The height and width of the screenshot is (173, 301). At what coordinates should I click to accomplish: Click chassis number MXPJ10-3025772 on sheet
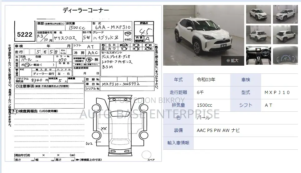121,84
